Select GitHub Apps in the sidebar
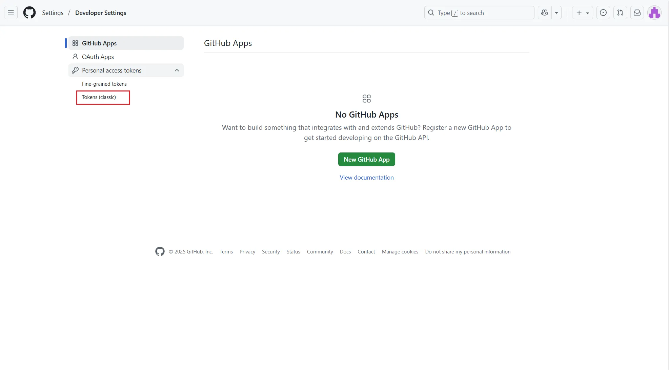Viewport: 669px width, 370px height. click(99, 43)
